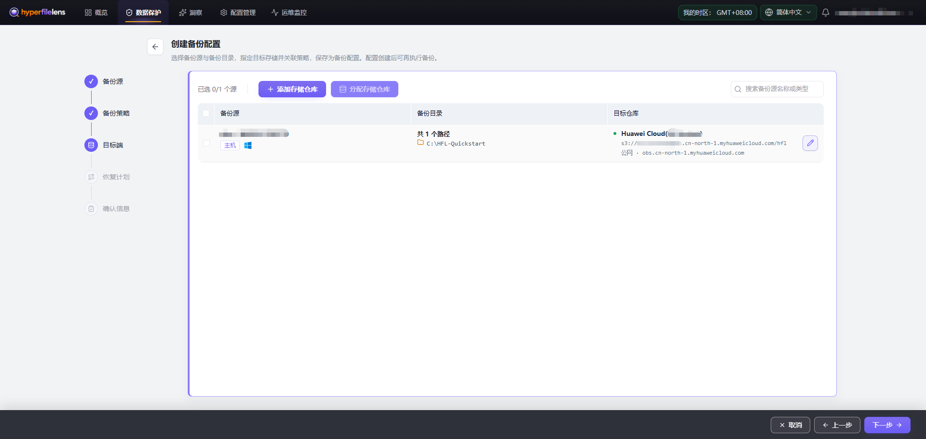Click the 添加存储仓库 button
Viewport: 926px width, 439px height.
(292, 89)
